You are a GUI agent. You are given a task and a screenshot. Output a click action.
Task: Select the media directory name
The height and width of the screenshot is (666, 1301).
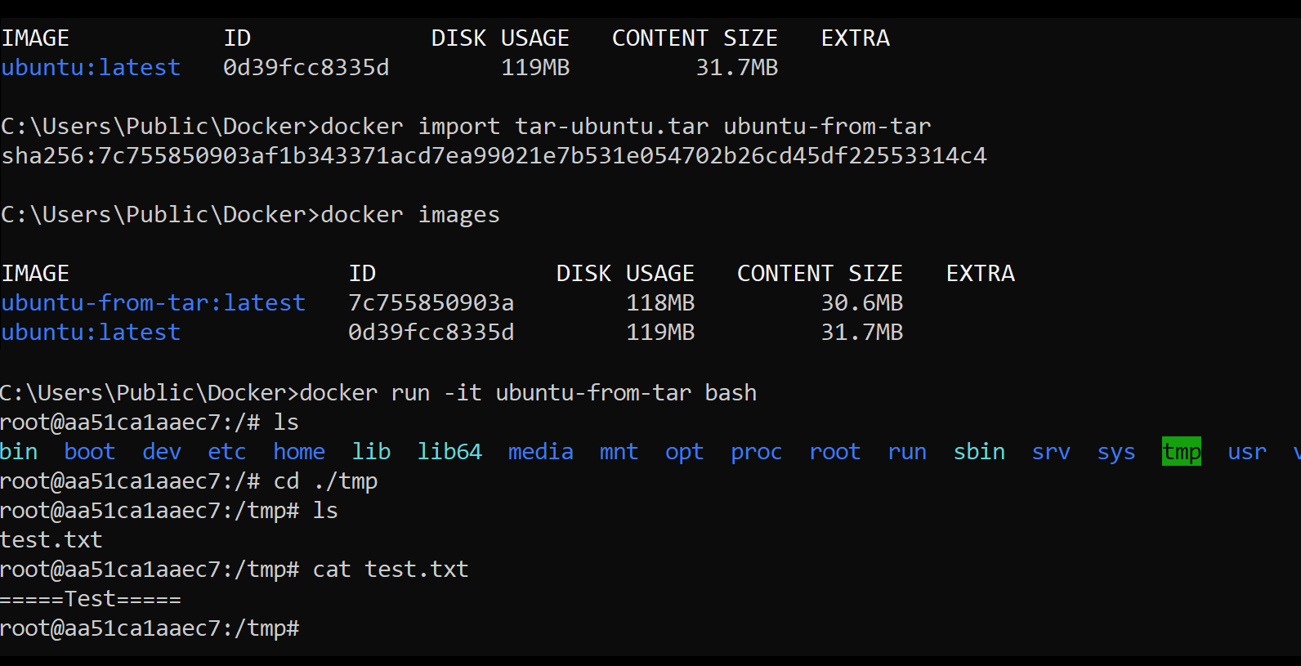(x=540, y=452)
